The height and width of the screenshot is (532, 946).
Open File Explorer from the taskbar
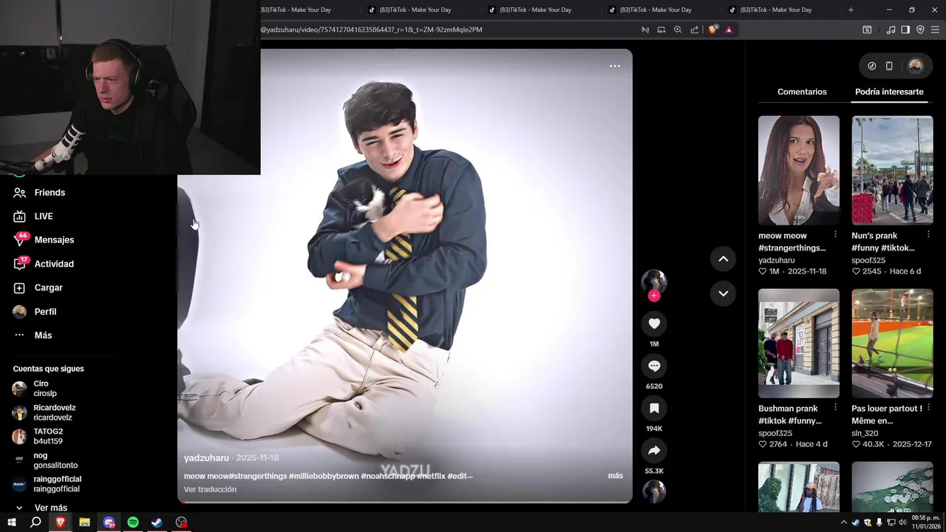(x=84, y=522)
